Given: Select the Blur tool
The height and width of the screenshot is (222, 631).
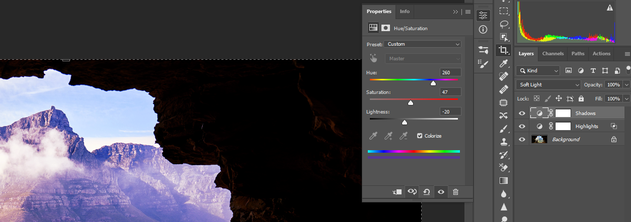Looking at the screenshot, I should pyautogui.click(x=504, y=194).
